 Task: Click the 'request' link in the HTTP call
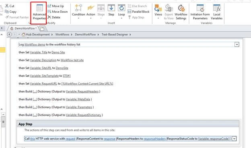[x=70, y=139]
